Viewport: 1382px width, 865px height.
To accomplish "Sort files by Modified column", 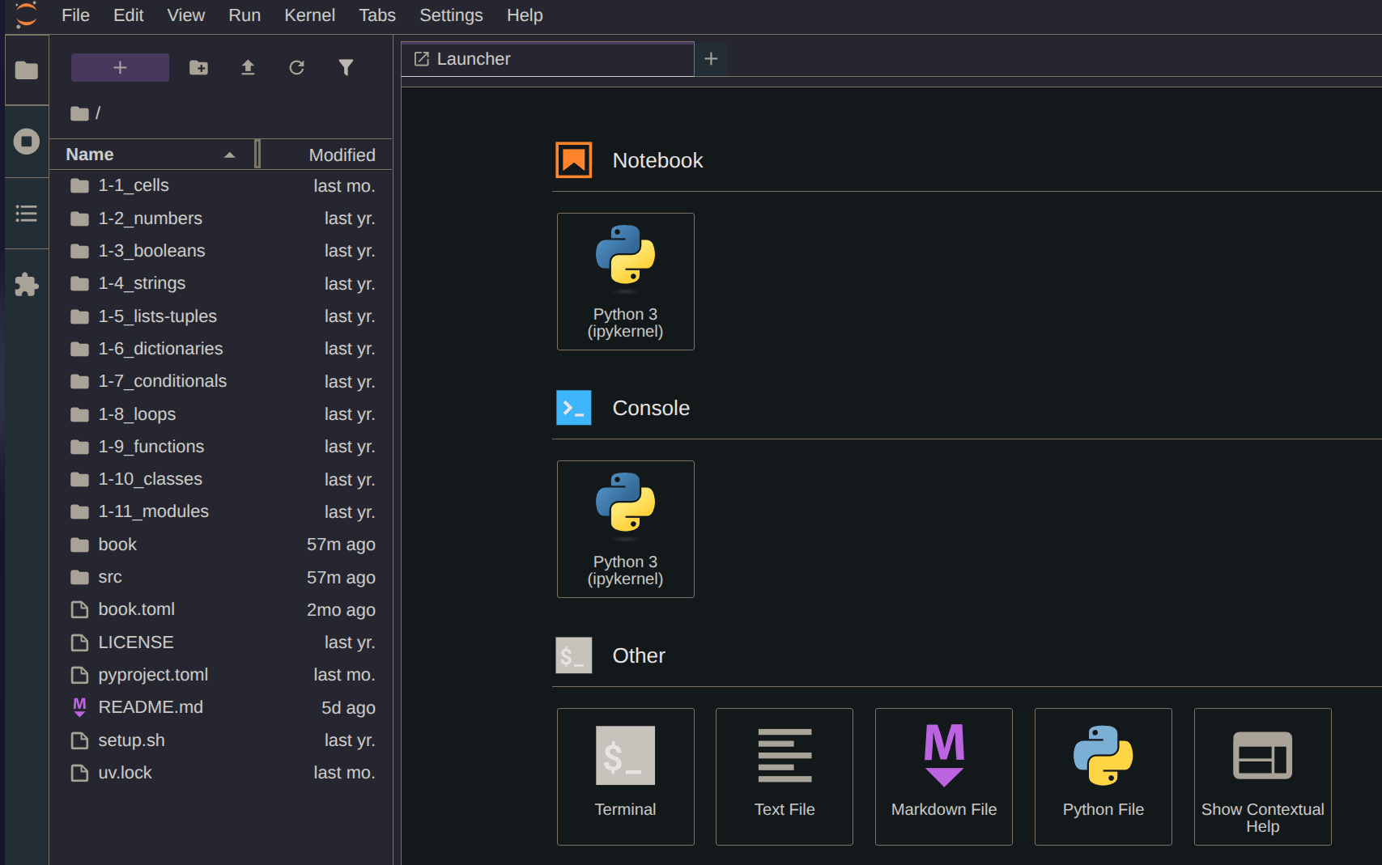I will pyautogui.click(x=342, y=155).
